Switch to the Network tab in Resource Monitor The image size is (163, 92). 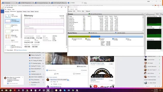[88, 11]
